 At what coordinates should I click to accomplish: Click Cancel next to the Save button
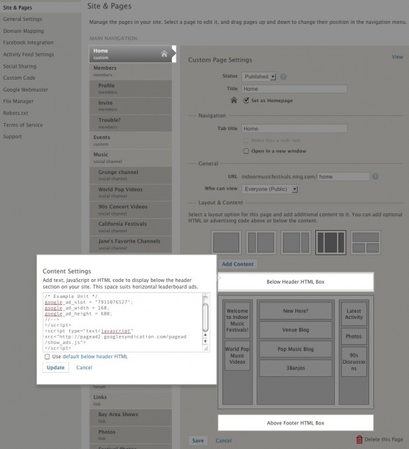point(224,441)
